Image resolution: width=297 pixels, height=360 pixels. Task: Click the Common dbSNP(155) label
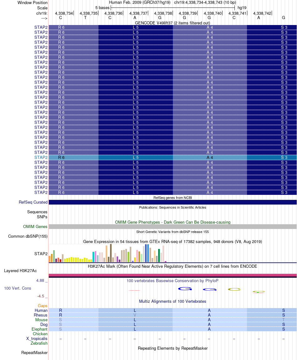(28, 236)
